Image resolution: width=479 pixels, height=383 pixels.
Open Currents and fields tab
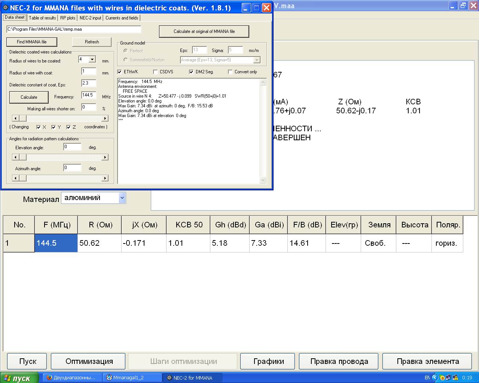click(122, 18)
